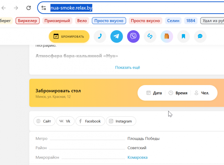Click the Показать ещё link

point(128,67)
